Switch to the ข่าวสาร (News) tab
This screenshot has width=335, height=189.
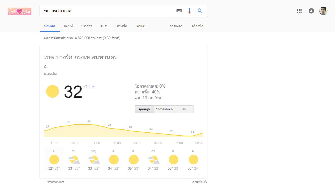pyautogui.click(x=87, y=26)
